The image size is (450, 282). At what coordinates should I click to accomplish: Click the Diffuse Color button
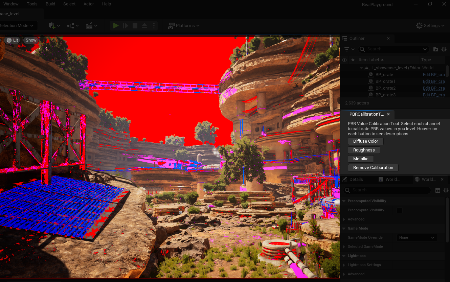pos(365,141)
